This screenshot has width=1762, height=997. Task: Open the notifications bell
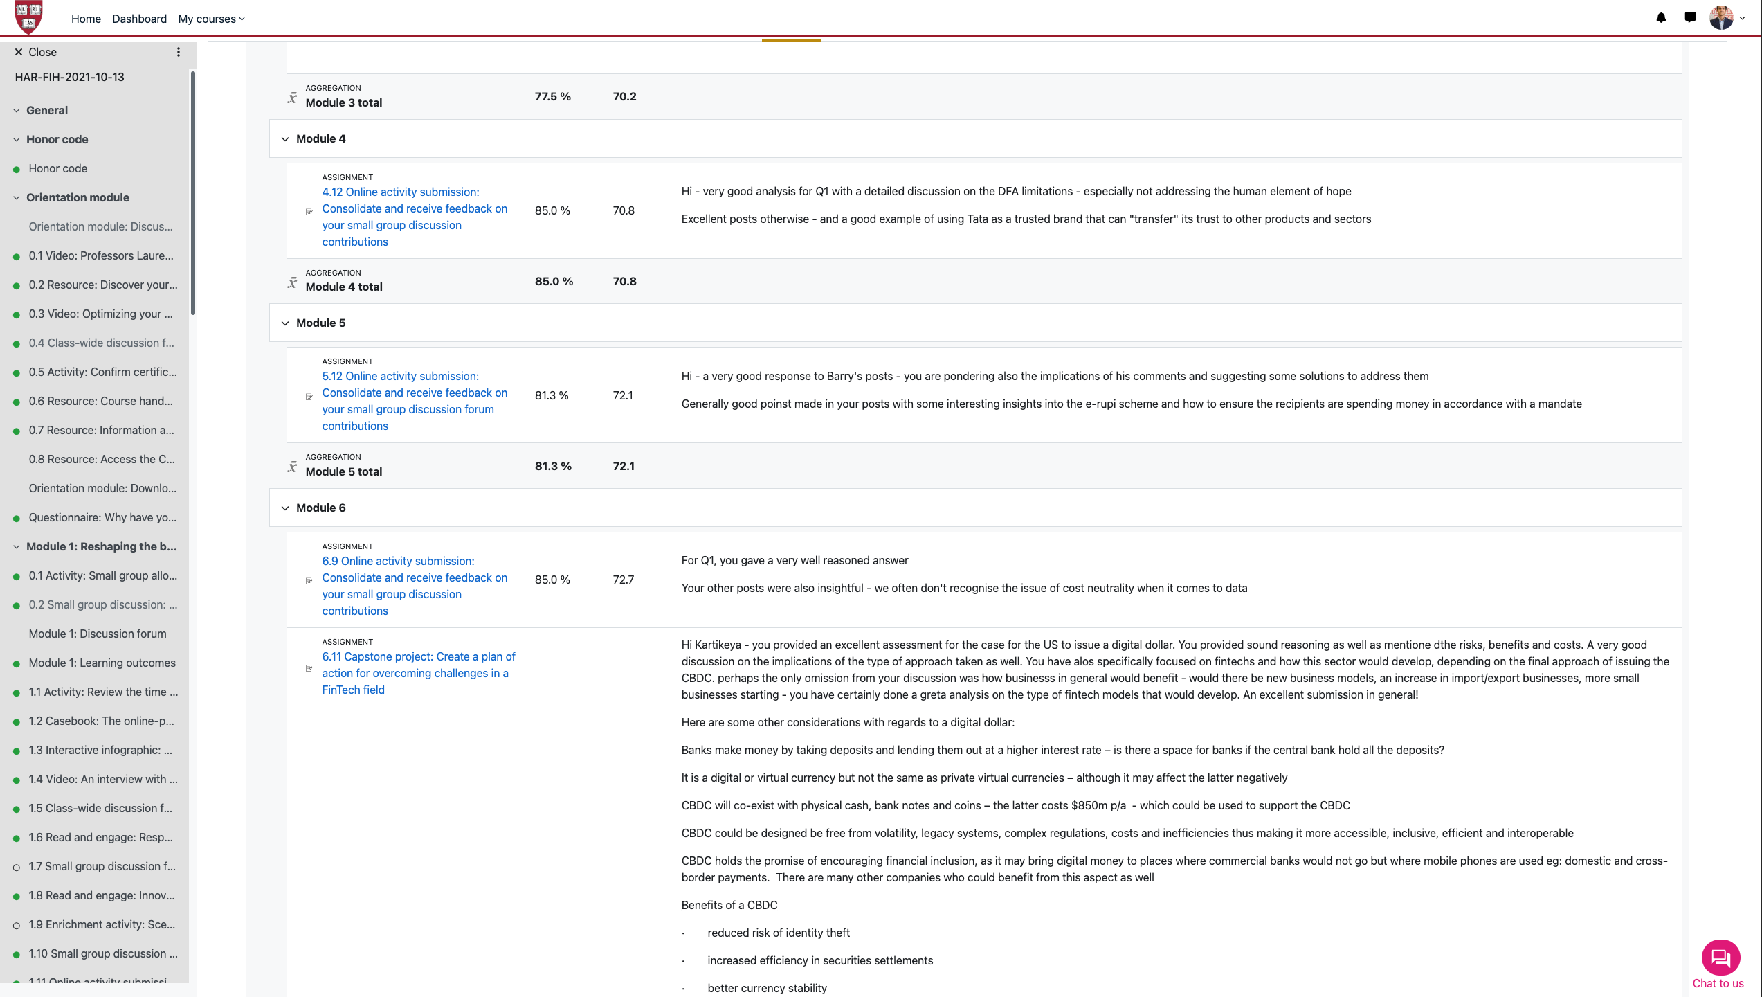pos(1660,17)
